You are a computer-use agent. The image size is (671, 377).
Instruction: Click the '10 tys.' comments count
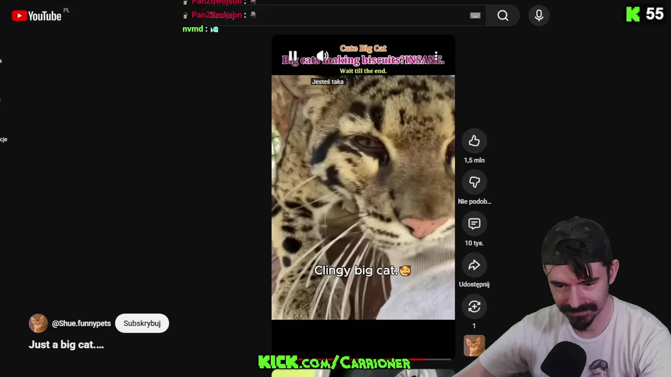click(x=474, y=243)
